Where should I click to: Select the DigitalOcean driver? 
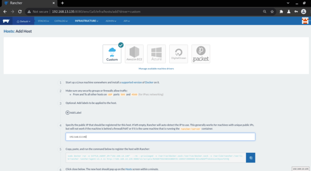pyautogui.click(x=179, y=54)
